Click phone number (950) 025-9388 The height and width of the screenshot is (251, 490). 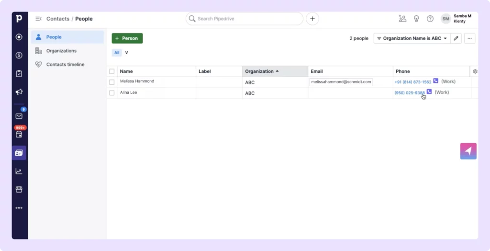pos(410,92)
